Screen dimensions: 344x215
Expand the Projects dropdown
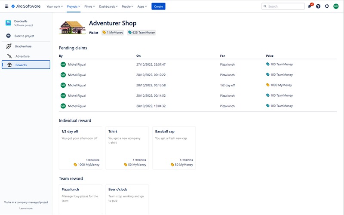tap(74, 6)
